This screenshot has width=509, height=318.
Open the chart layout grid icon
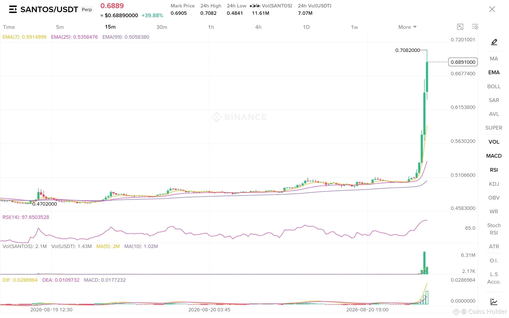[x=460, y=27]
